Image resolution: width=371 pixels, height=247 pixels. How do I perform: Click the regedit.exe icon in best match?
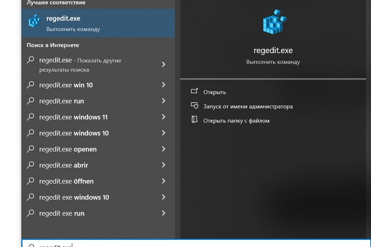35,21
